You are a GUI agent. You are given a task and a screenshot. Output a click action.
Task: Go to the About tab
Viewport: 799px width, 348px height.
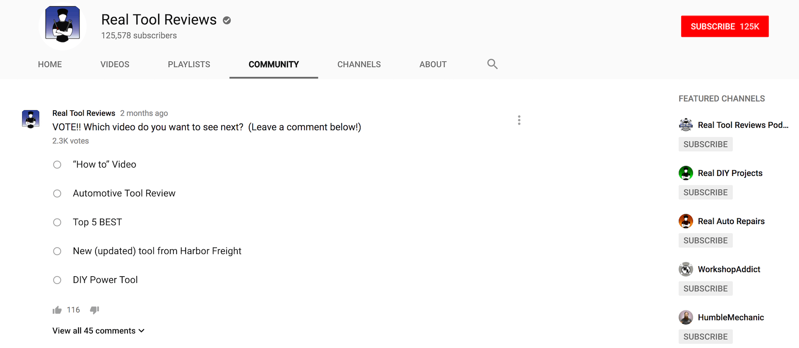click(433, 64)
